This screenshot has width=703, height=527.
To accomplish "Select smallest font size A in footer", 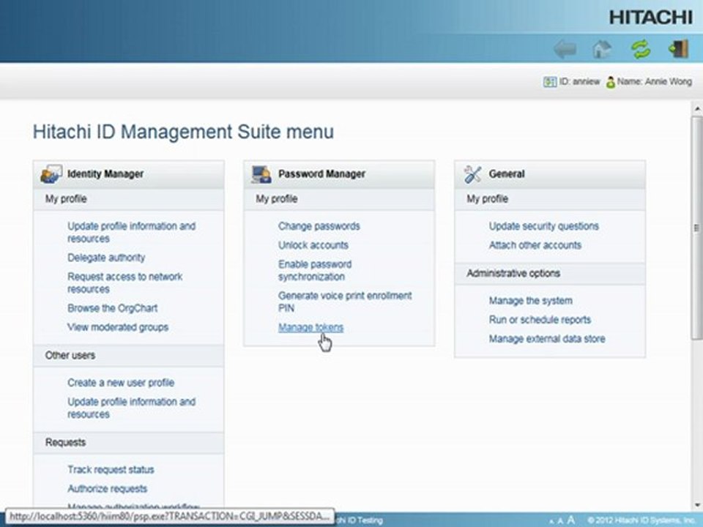I will pyautogui.click(x=551, y=522).
